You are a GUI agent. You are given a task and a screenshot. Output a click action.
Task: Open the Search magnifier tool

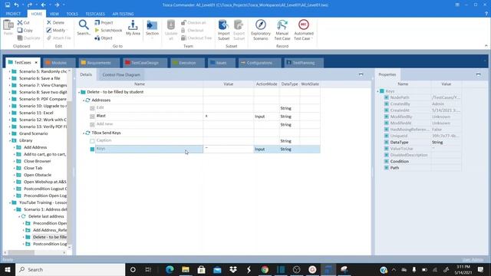84,28
